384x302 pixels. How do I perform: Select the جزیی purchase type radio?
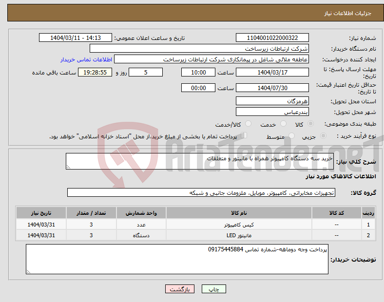(x=323, y=135)
